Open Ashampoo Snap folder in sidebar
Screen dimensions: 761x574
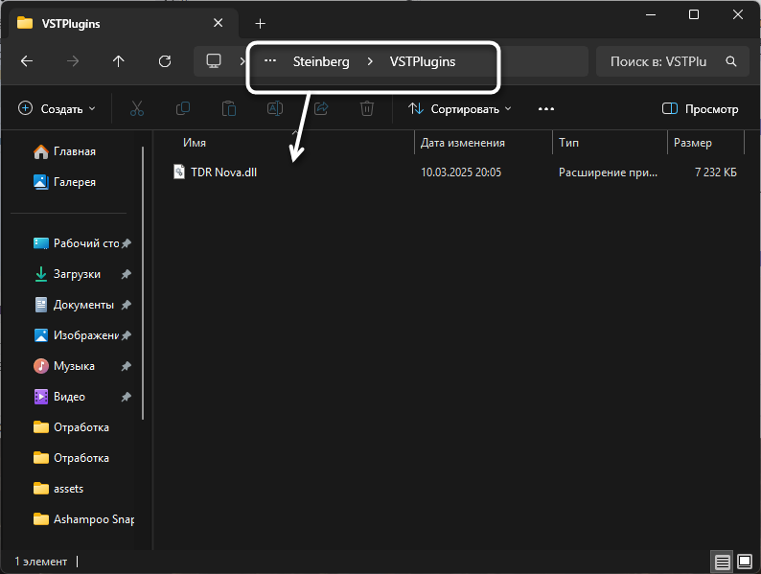93,519
